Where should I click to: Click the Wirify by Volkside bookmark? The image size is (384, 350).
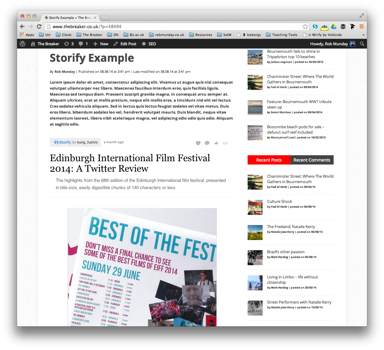click(x=322, y=35)
